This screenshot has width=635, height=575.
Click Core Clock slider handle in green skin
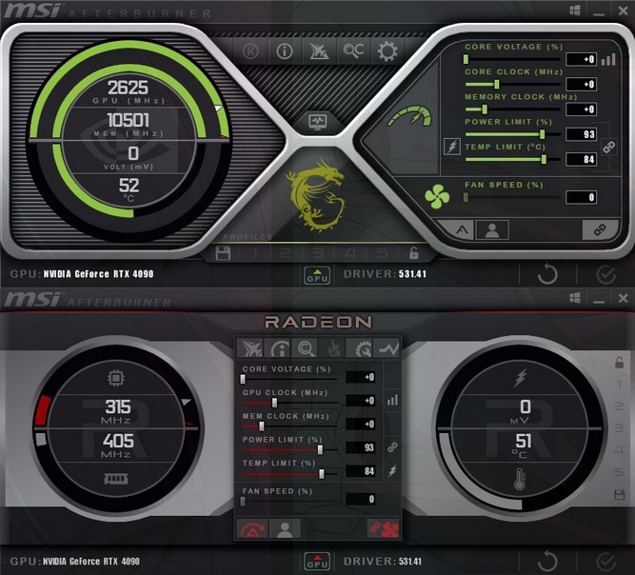497,84
